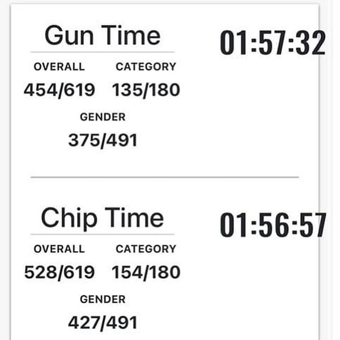Viewport: 340px width, 340px height.
Task: Click the gun time category rank 135/180
Action: (146, 90)
